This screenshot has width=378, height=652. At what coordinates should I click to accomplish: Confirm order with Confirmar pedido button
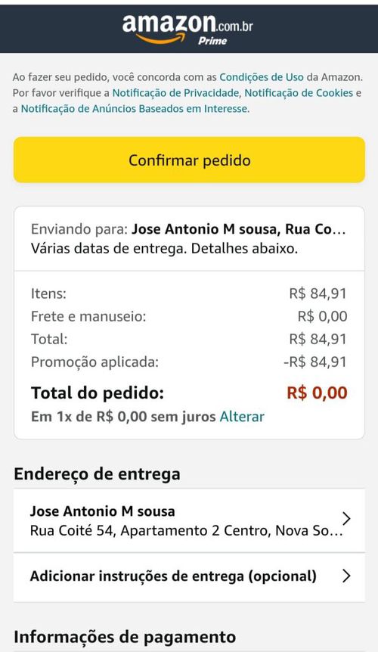point(190,160)
